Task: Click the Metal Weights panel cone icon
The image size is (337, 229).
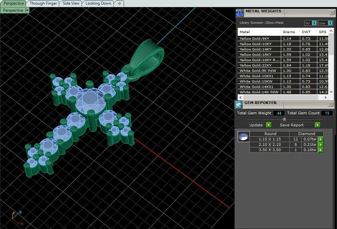Action: pyautogui.click(x=240, y=13)
